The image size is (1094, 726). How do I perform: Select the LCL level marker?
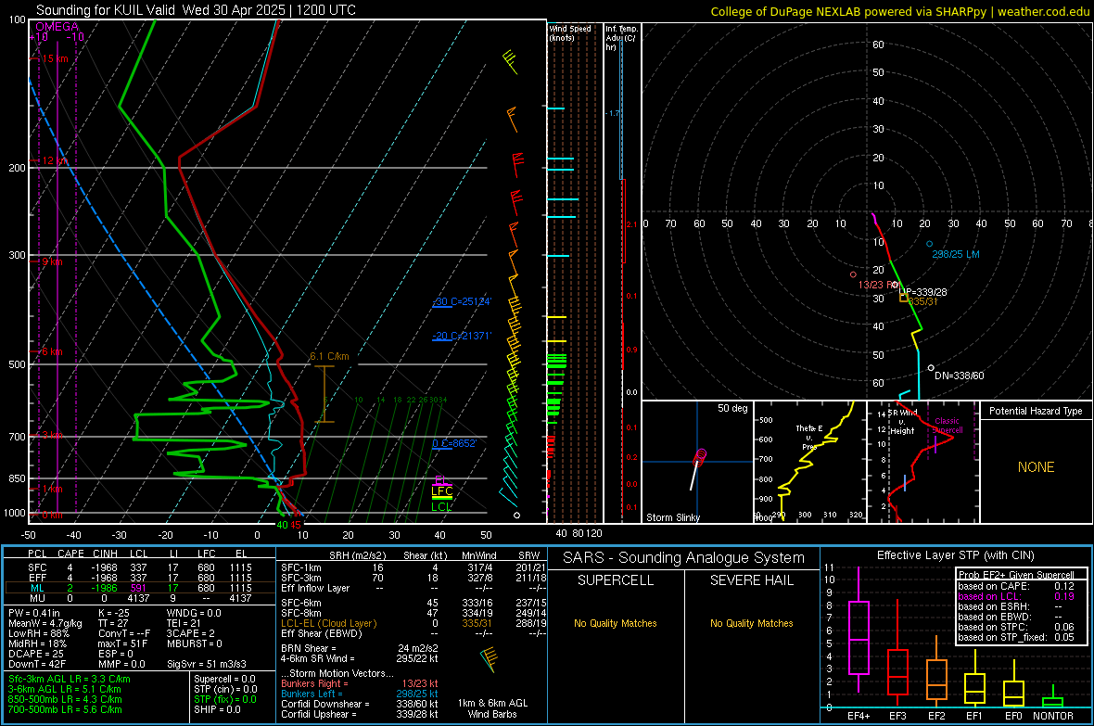point(441,507)
